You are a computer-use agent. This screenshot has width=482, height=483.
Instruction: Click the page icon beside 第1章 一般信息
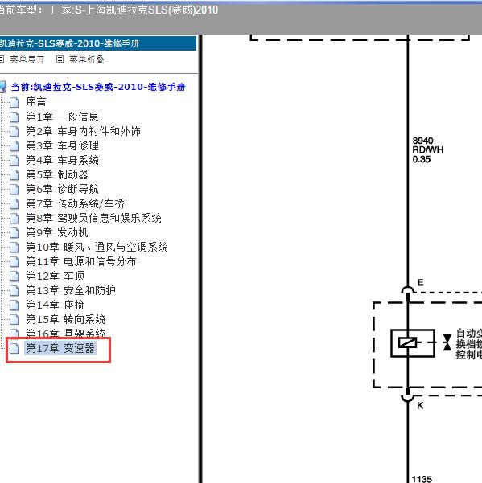click(x=14, y=117)
